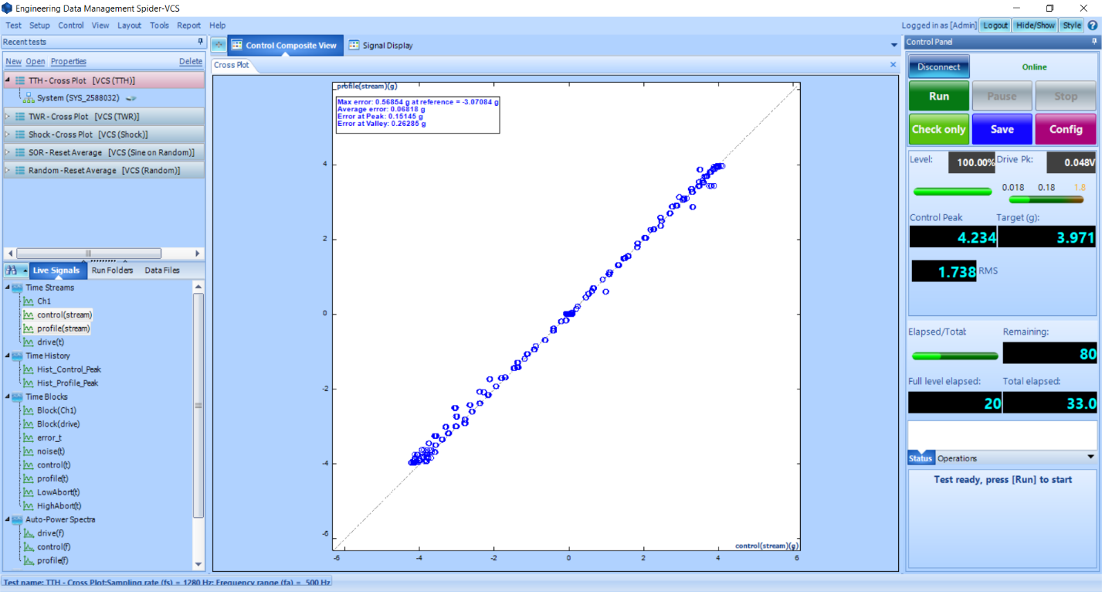
Task: Open the Status Operations dropdown arrow
Action: [1090, 458]
